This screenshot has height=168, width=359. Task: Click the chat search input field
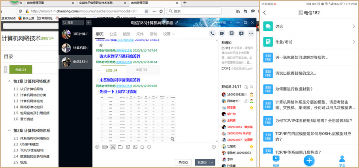coord(73,23)
